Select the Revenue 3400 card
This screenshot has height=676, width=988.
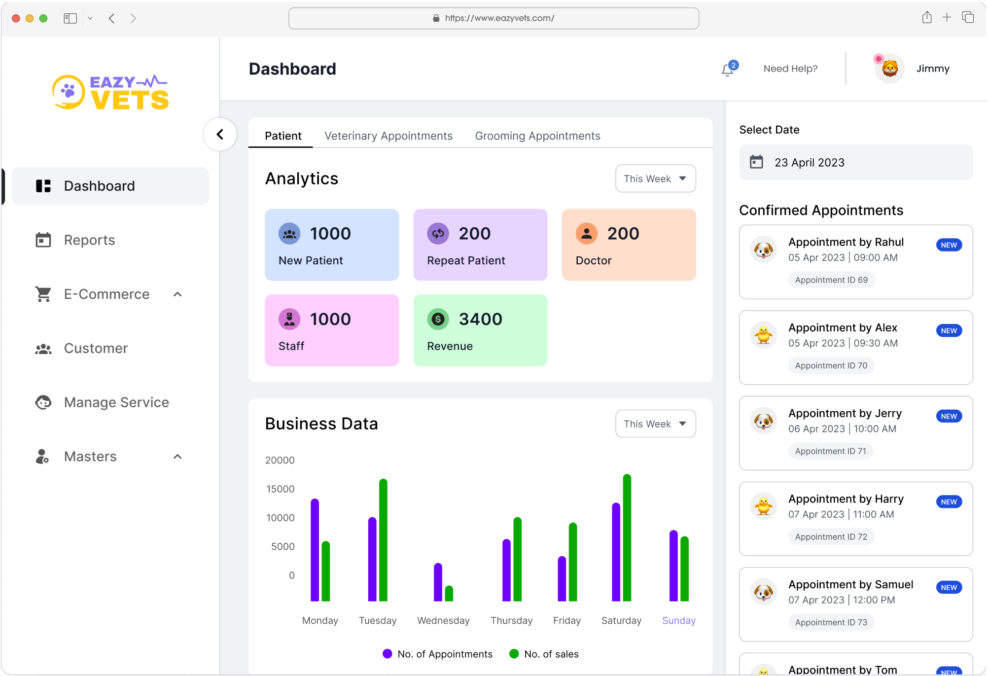pyautogui.click(x=480, y=330)
